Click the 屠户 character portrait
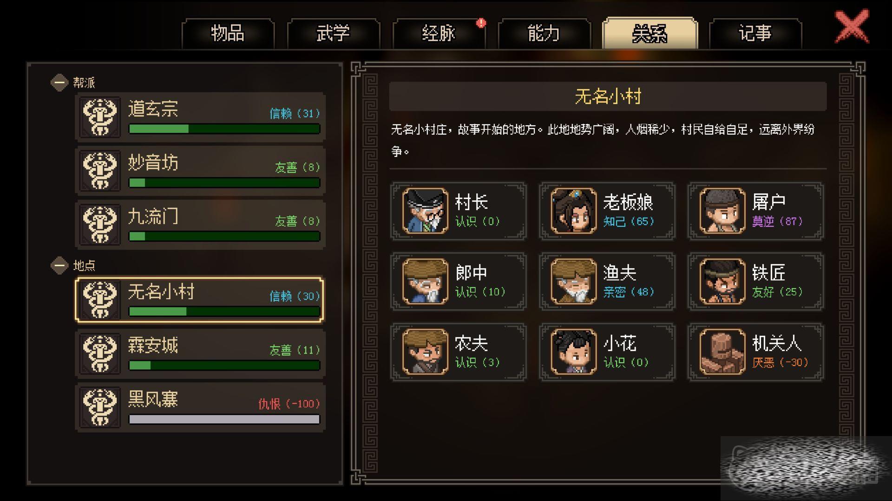This screenshot has width=892, height=501. pos(722,211)
